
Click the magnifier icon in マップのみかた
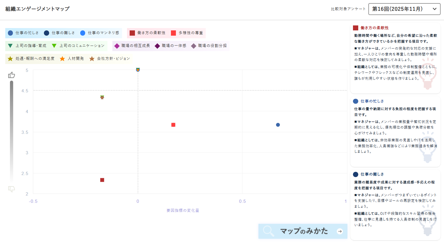268,231
